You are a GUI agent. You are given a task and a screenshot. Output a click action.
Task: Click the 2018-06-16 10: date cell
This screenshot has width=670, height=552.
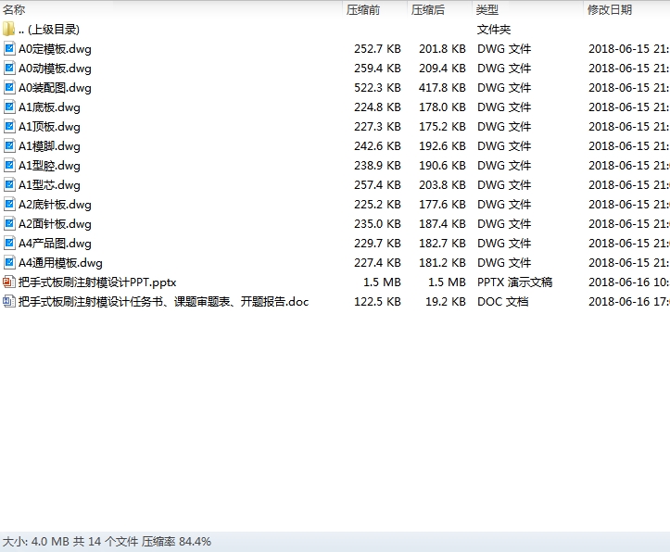tap(628, 282)
